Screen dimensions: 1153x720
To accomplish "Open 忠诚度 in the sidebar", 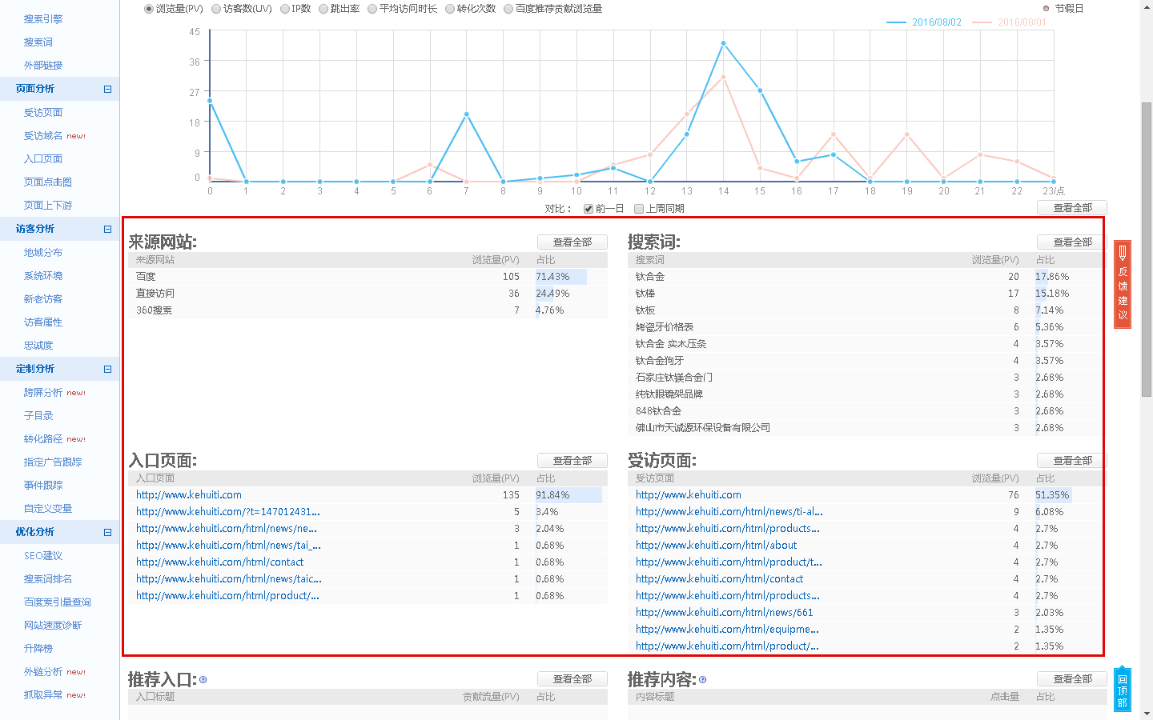I will click(38, 346).
